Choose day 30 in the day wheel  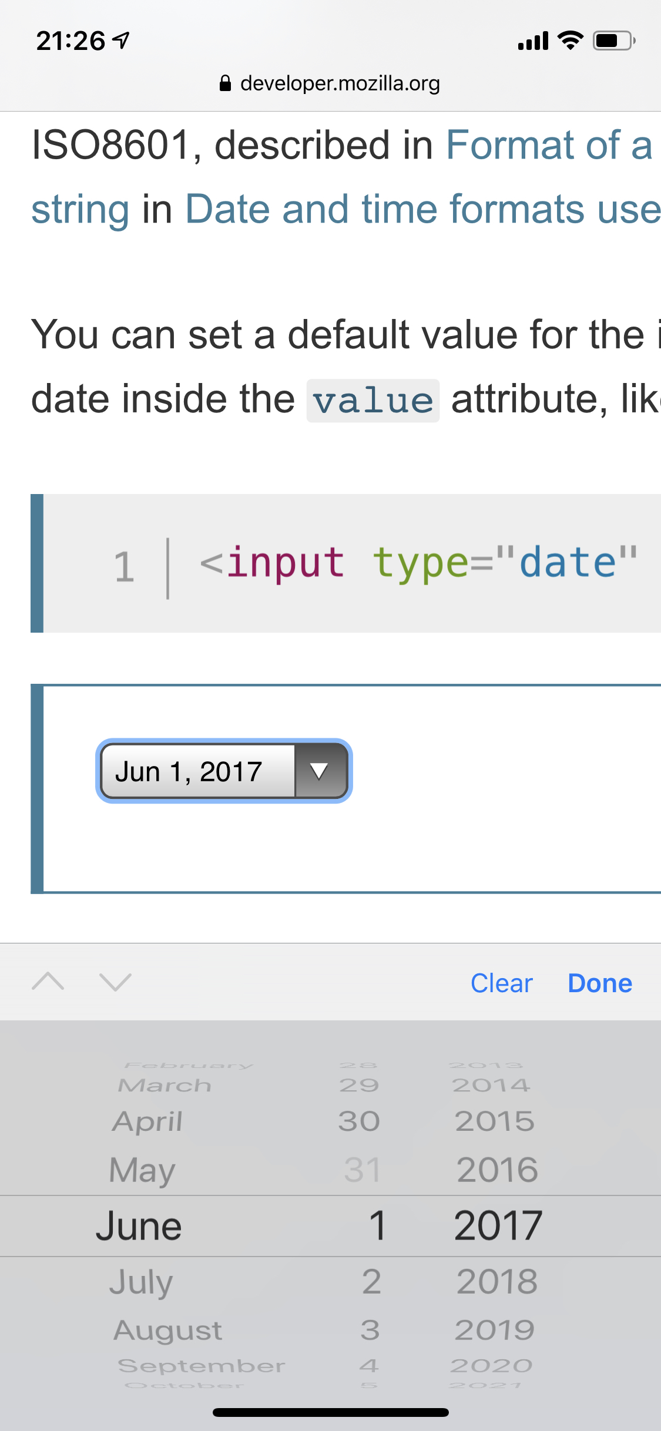click(359, 1121)
